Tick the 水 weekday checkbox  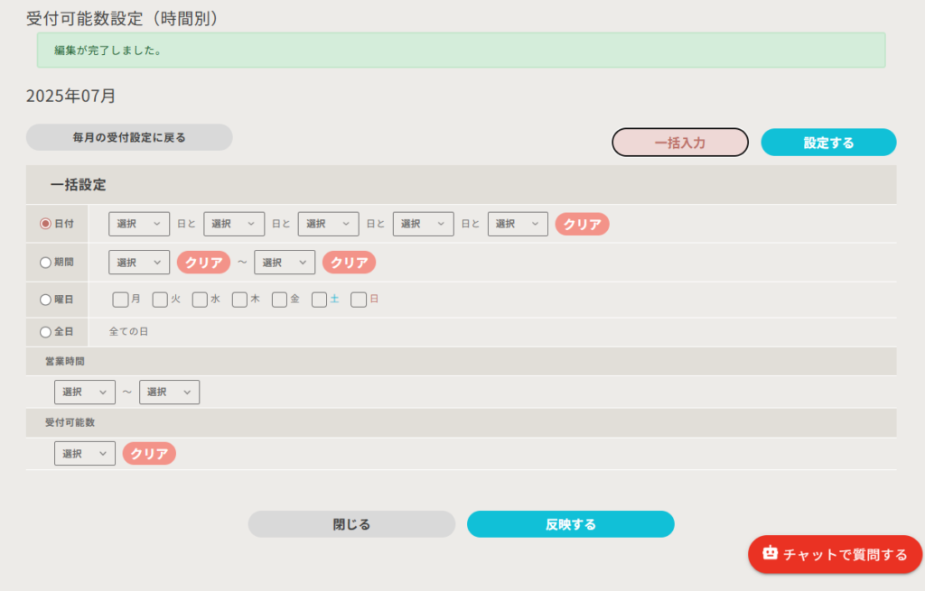click(x=200, y=300)
